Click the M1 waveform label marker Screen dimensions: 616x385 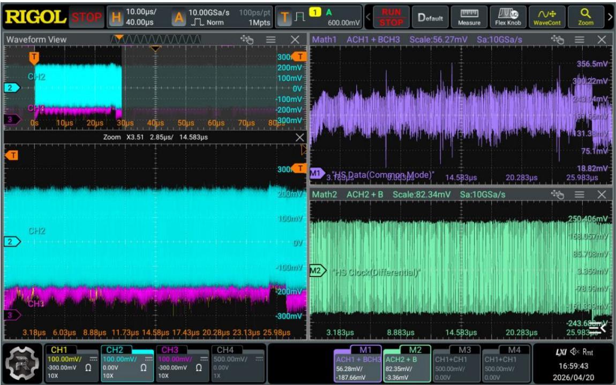point(317,173)
